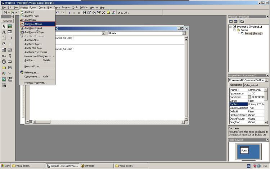The image size is (270, 169).
Task: Click the Start (run) toolbar button
Action: pyautogui.click(x=69, y=13)
